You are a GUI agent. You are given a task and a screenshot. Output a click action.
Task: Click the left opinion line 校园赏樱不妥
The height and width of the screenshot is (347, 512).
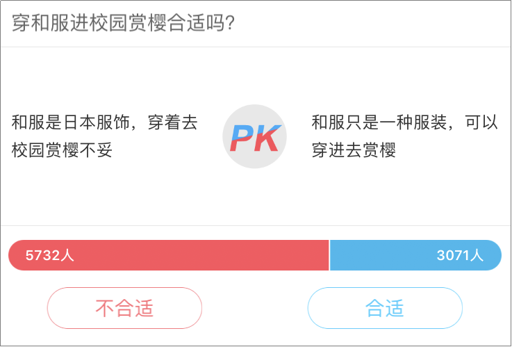tap(62, 150)
